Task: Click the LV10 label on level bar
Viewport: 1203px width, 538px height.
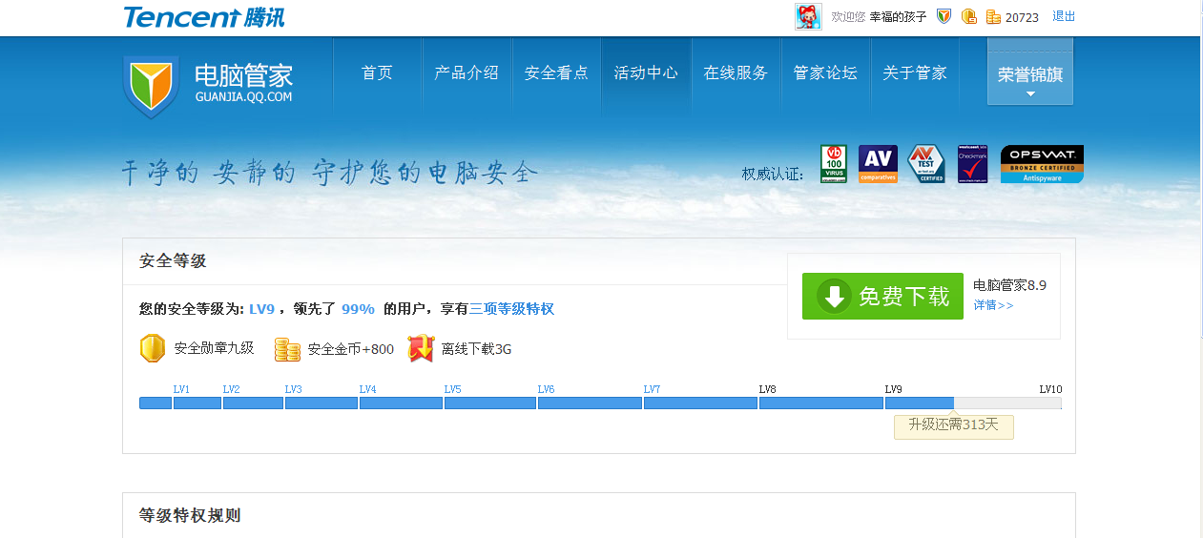Action: [1050, 389]
